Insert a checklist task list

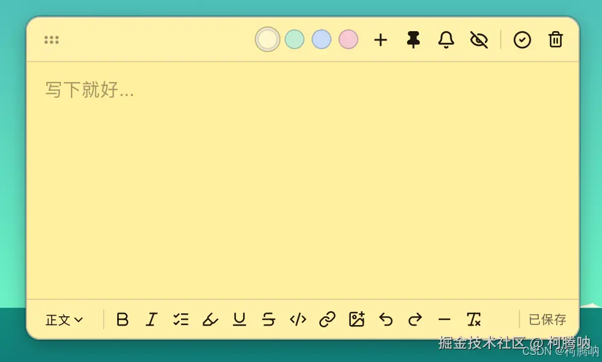click(181, 319)
